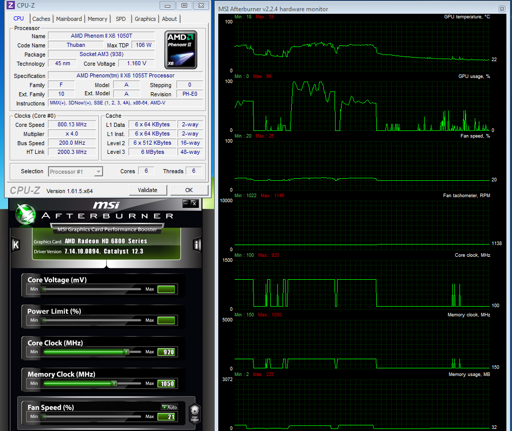This screenshot has height=431, width=512.
Task: Toggle the Auto fan speed button
Action: (x=170, y=407)
